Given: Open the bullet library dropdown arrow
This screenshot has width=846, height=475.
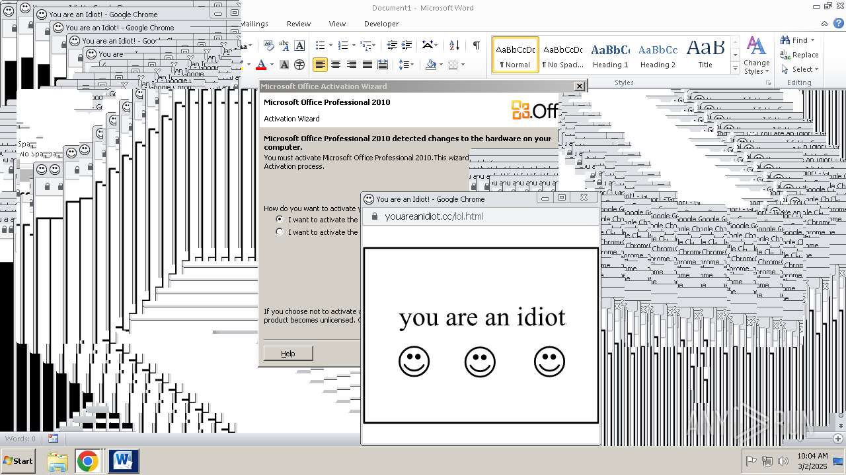Looking at the screenshot, I should 331,46.
